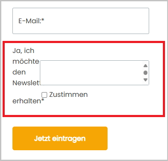
Task: Click the scroll up arrow in the text area
Action: click(145, 66)
